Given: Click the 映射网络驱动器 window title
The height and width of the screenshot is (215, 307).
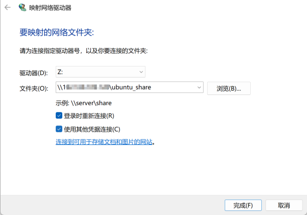Looking at the screenshot, I should click(x=50, y=8).
